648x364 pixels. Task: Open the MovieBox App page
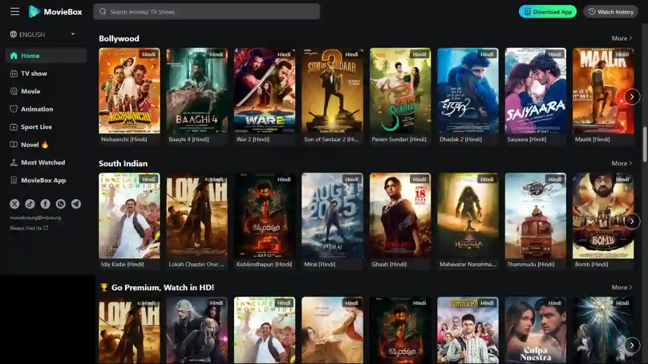pos(44,180)
